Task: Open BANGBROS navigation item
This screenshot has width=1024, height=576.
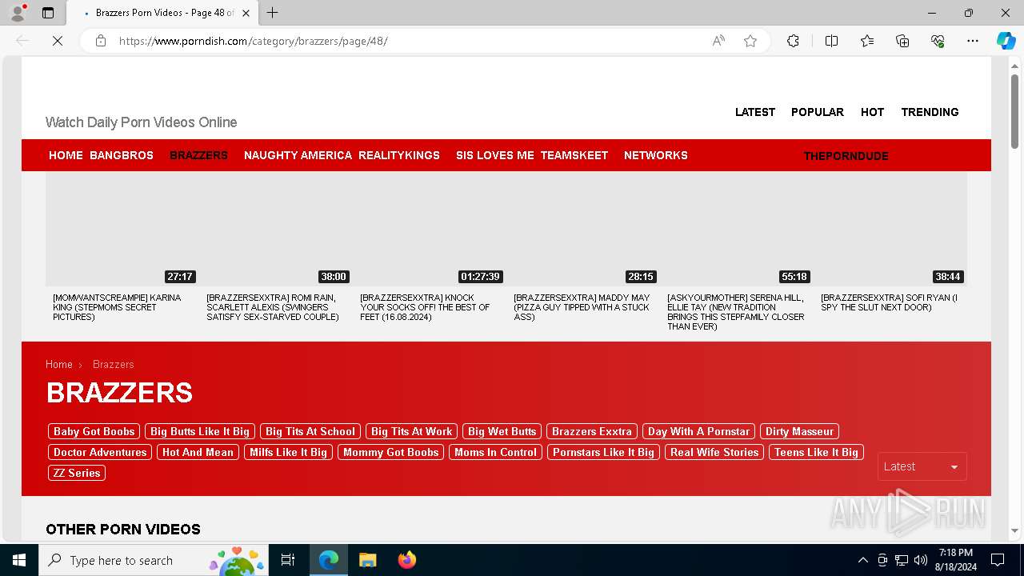Action: click(x=122, y=155)
